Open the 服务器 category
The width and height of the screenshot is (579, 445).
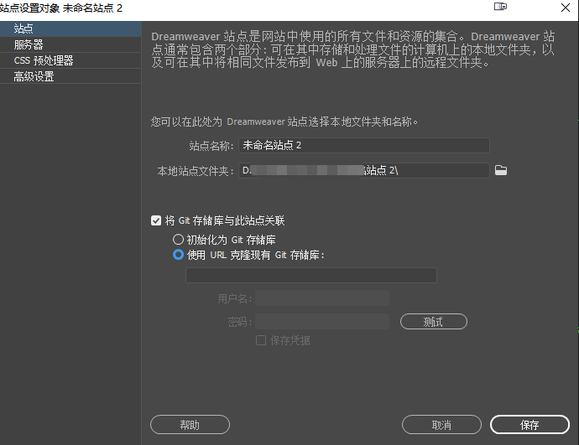point(70,44)
